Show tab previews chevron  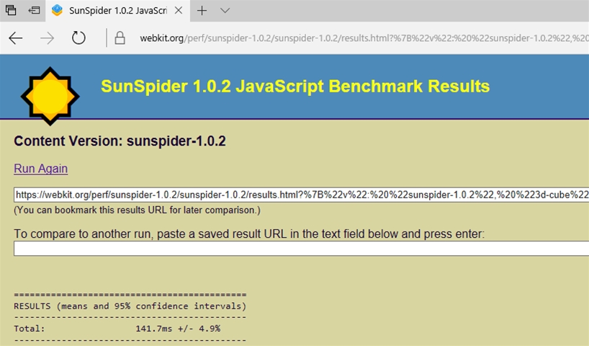pos(225,11)
